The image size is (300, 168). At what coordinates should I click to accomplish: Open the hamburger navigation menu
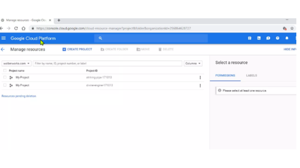[x=3, y=38]
